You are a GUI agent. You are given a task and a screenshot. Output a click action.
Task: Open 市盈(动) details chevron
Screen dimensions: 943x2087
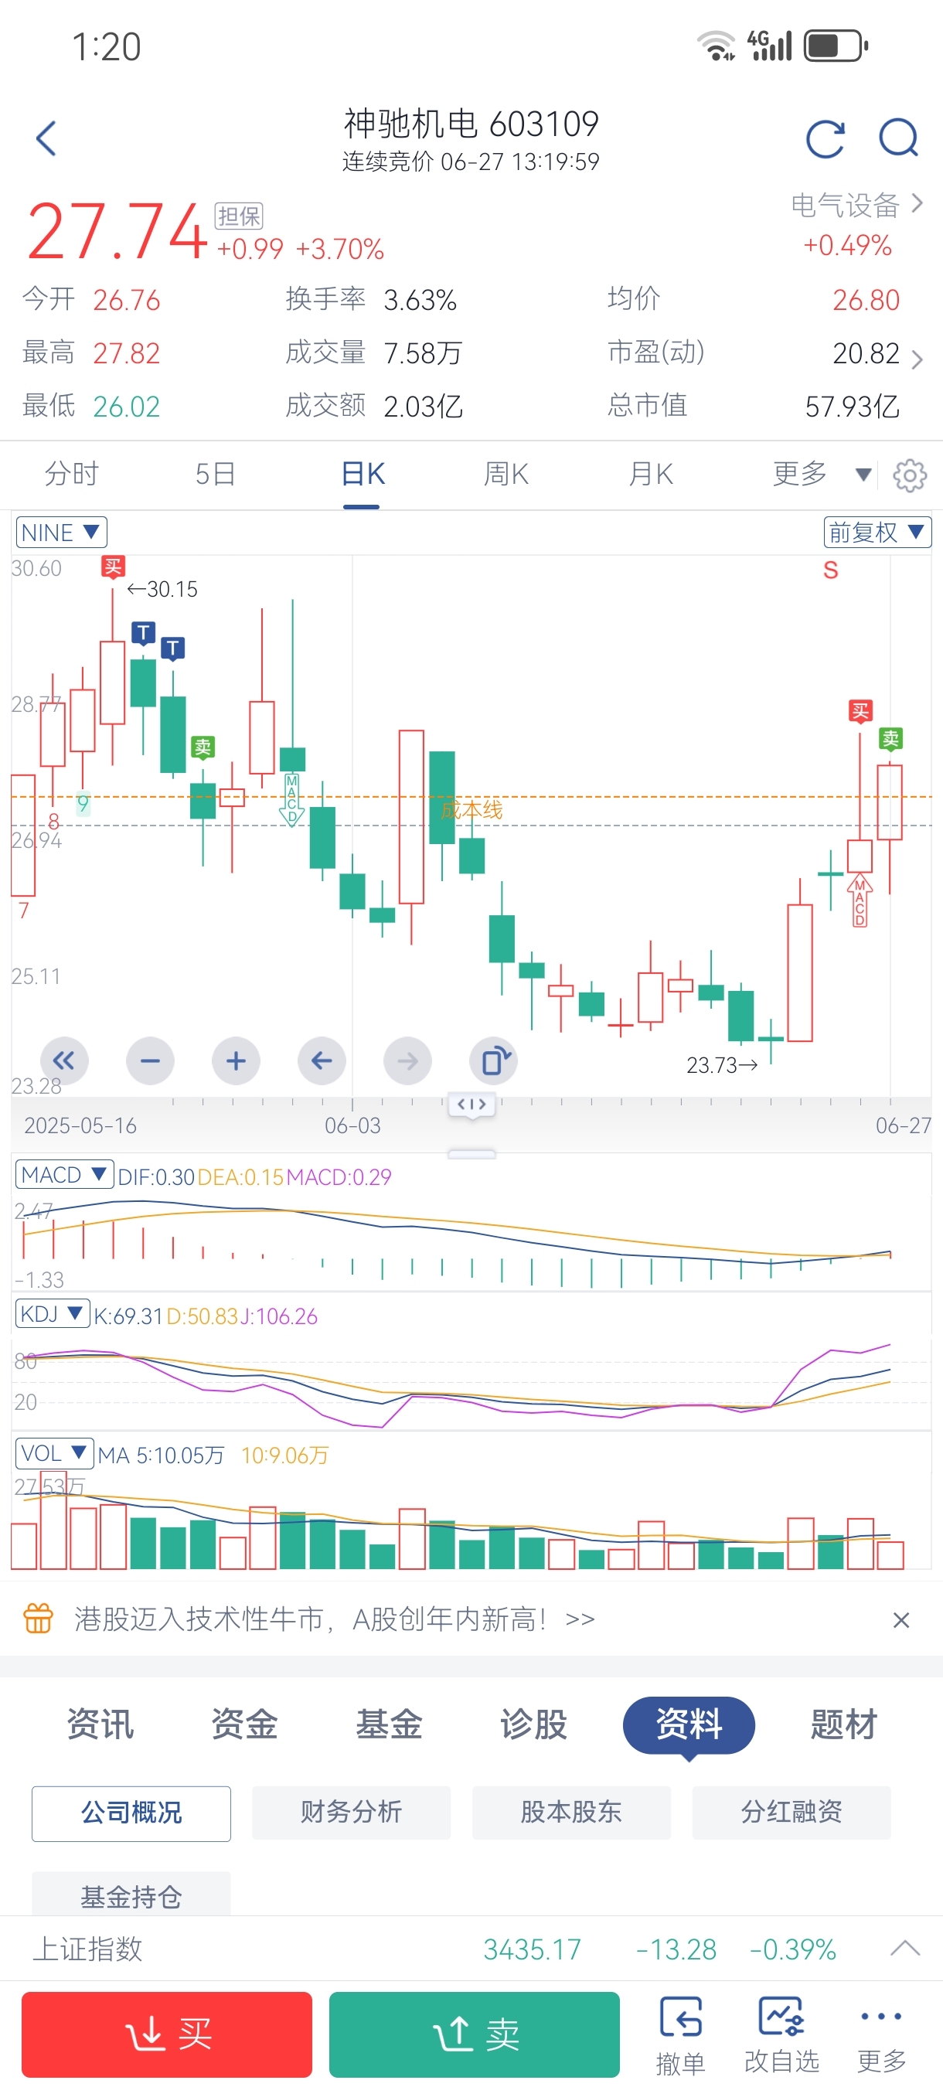(916, 359)
